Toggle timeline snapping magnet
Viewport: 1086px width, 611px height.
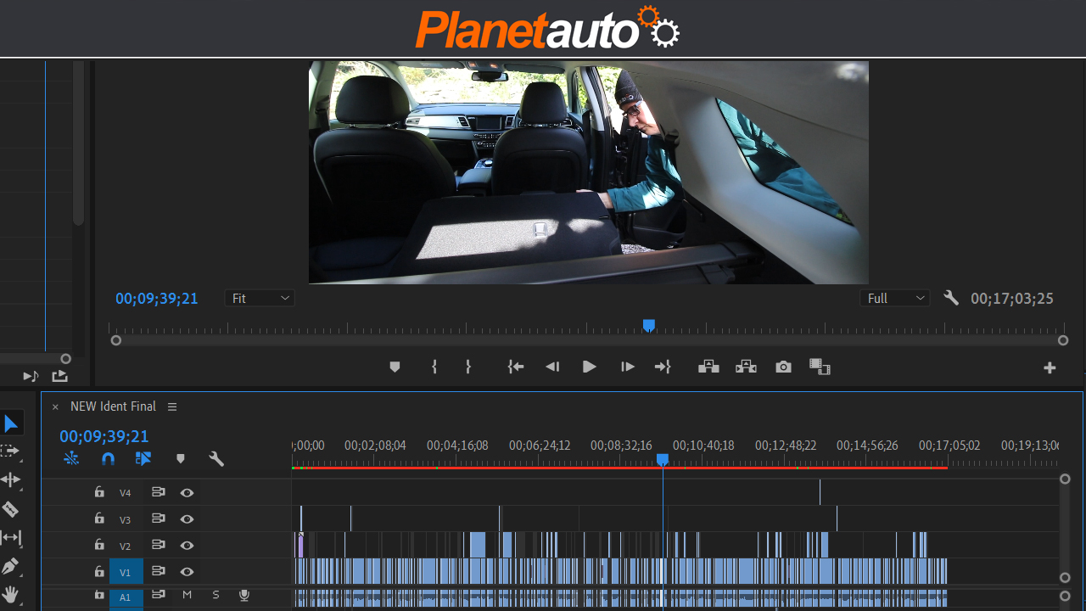[108, 459]
